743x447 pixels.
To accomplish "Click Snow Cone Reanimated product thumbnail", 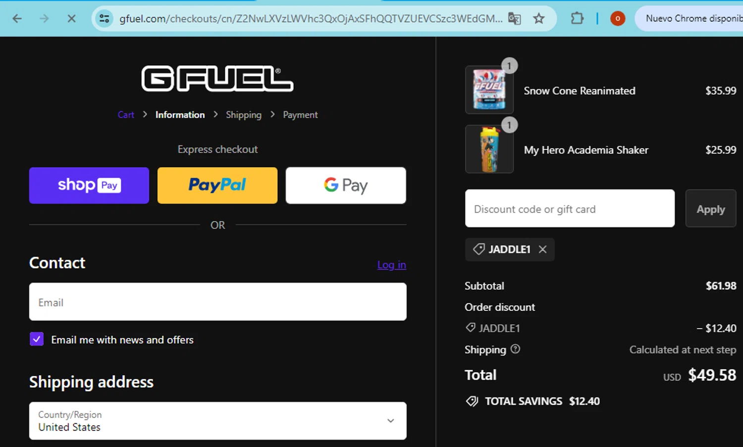I will click(x=489, y=90).
